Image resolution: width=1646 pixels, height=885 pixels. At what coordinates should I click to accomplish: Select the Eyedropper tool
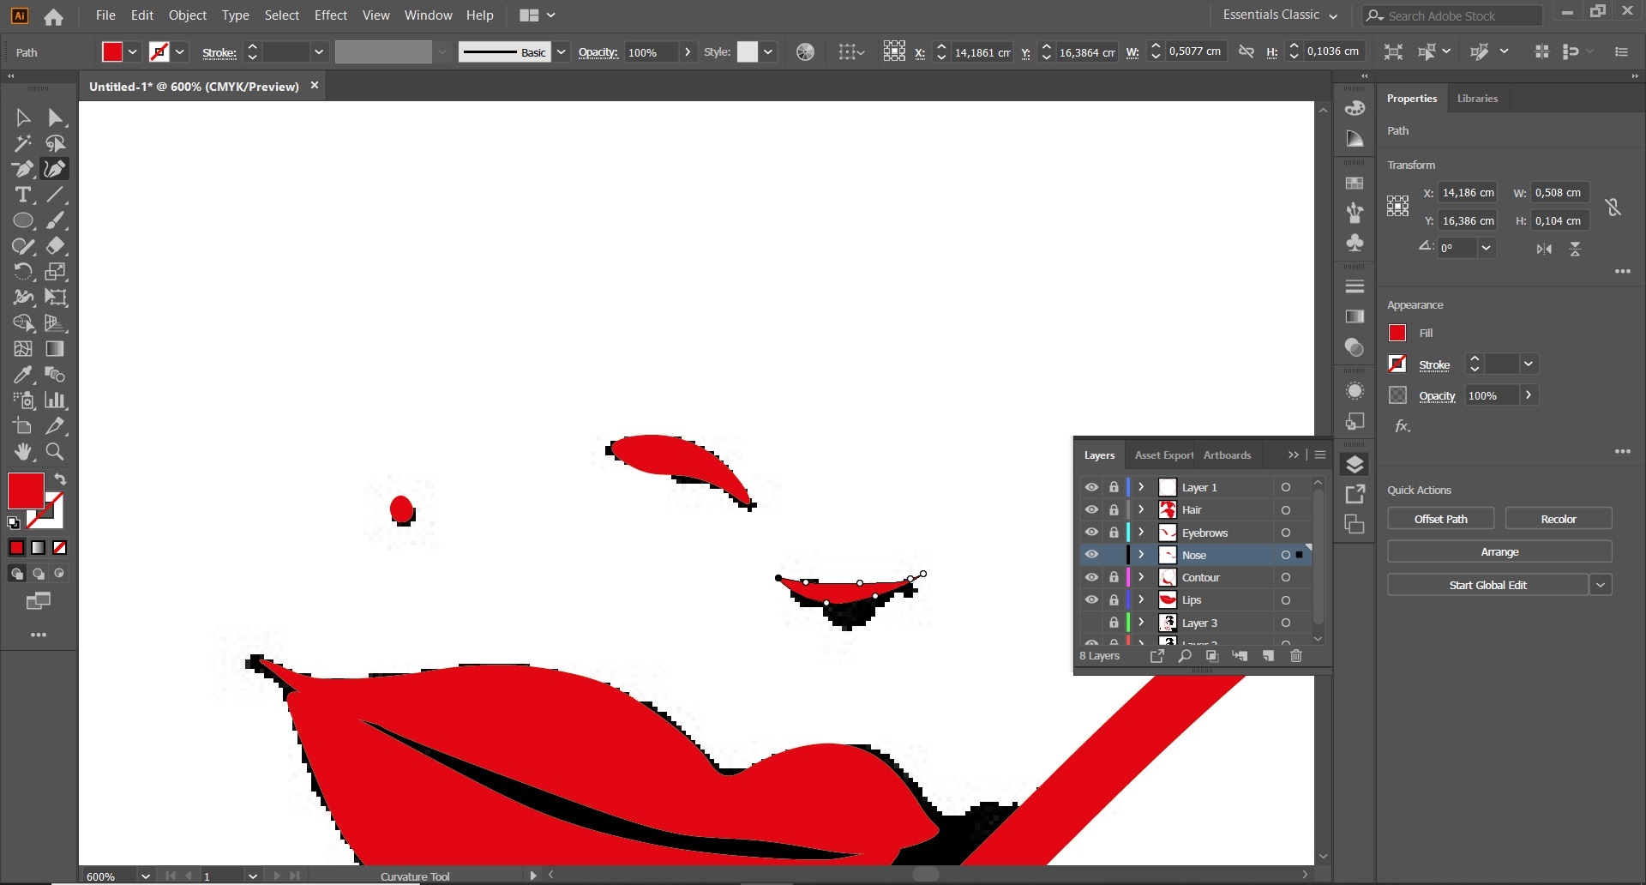23,375
